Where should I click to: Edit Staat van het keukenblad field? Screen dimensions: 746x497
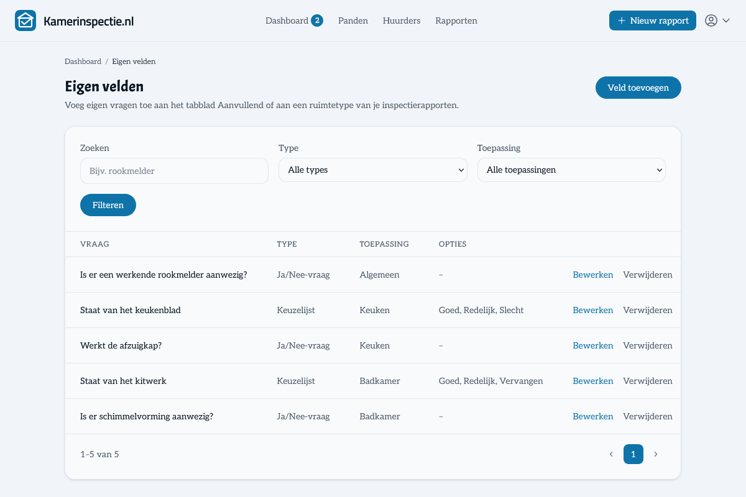(x=593, y=310)
